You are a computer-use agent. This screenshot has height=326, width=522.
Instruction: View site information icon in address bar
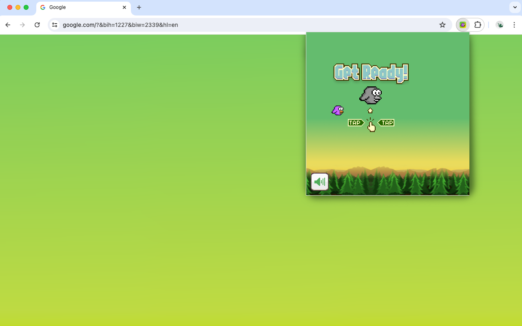55,25
